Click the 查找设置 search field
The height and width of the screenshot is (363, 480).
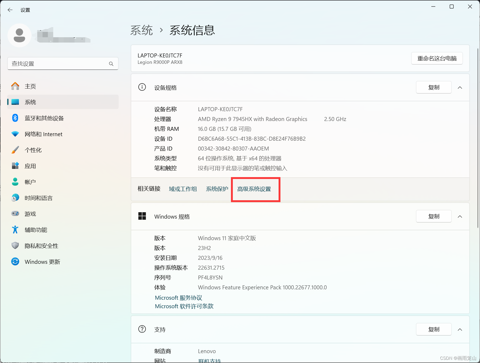pyautogui.click(x=63, y=64)
